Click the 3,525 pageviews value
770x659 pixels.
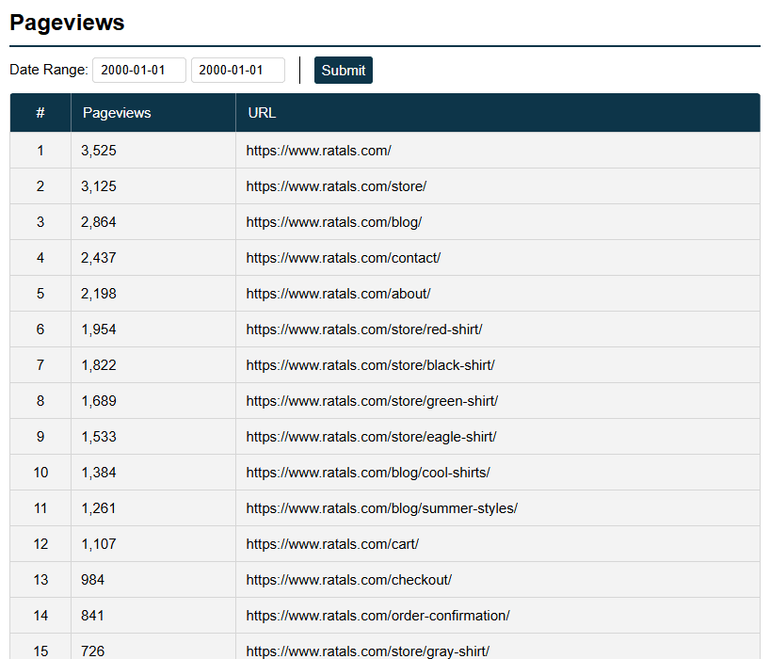(99, 151)
